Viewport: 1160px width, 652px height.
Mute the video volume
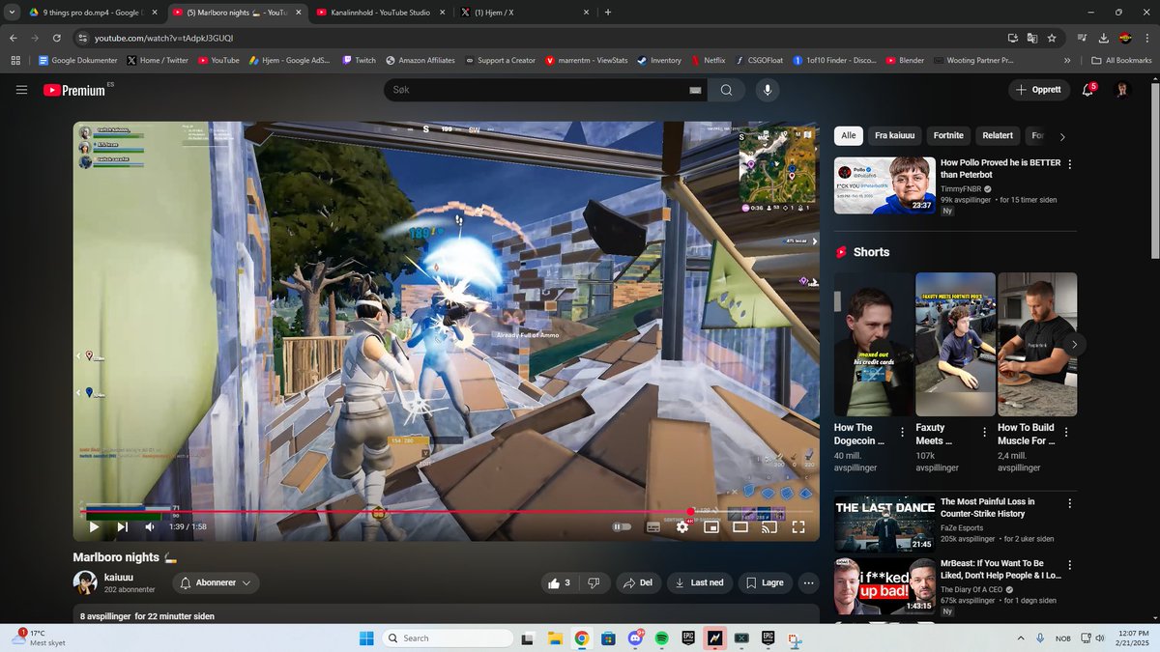[150, 526]
